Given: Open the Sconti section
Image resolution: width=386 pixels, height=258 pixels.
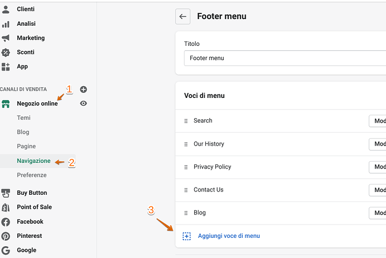Looking at the screenshot, I should point(26,52).
